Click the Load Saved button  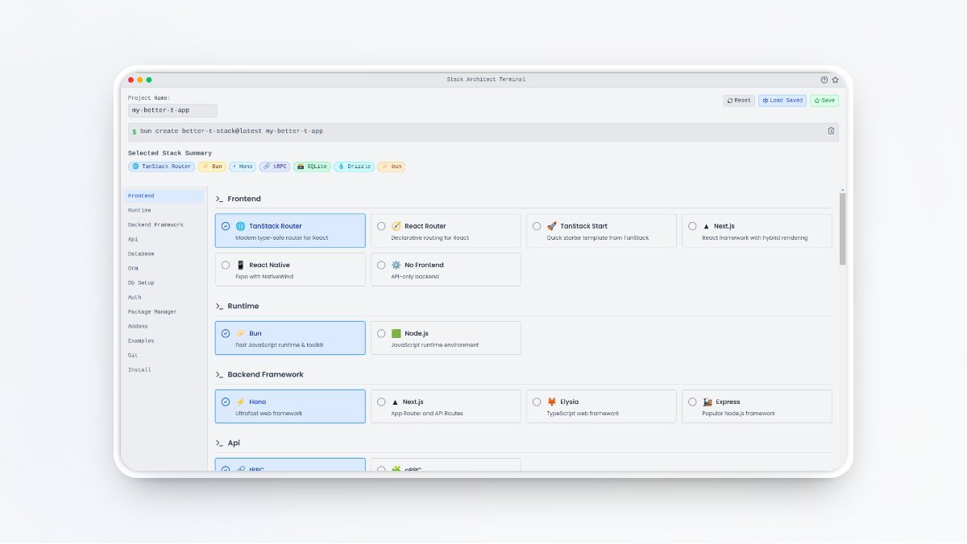[782, 101]
